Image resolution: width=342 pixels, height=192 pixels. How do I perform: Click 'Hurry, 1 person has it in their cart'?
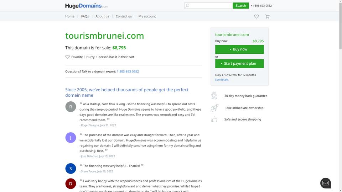pos(110,57)
